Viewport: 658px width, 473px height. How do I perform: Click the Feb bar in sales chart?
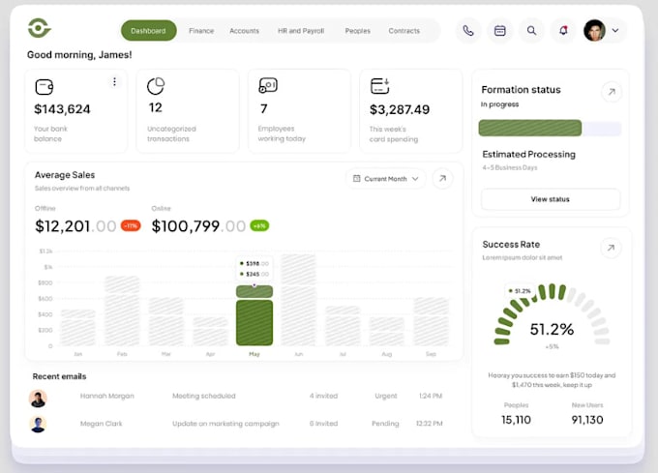click(122, 310)
